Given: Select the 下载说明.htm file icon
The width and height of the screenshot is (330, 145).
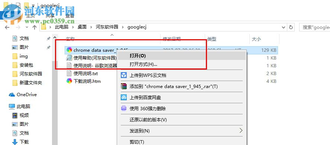Looking at the screenshot, I should tap(69, 81).
